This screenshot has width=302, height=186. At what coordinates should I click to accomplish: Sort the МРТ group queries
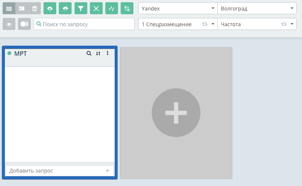tap(98, 54)
